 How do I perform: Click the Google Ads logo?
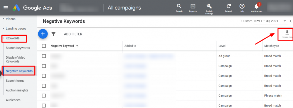click(x=17, y=8)
